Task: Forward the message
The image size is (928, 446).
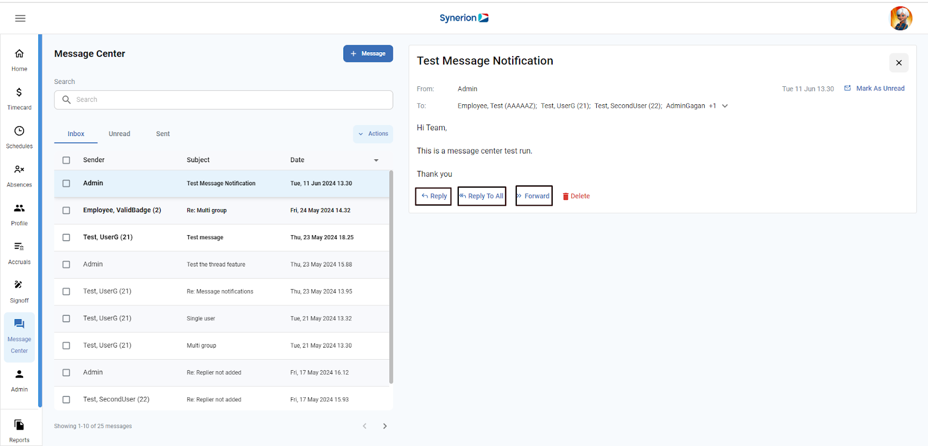Action: point(534,196)
